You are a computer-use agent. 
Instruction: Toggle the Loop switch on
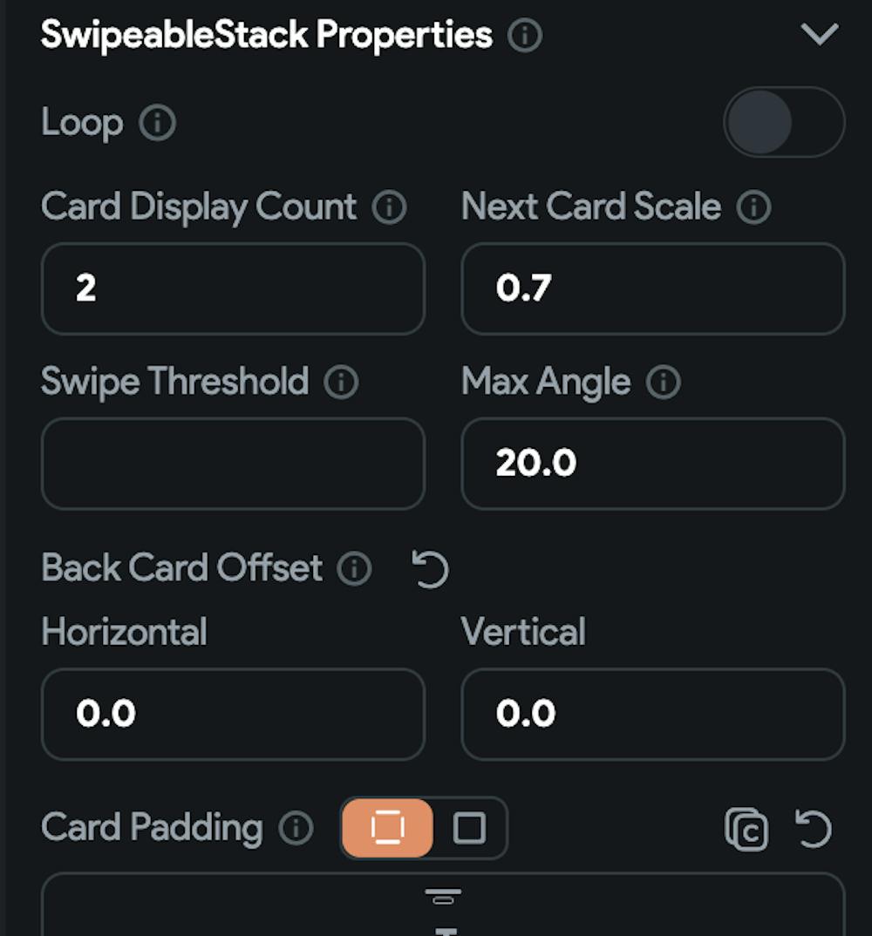(x=784, y=122)
